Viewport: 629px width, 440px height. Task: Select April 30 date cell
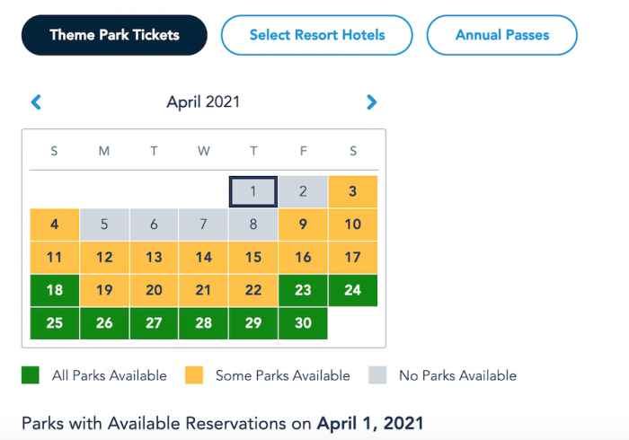(x=303, y=323)
